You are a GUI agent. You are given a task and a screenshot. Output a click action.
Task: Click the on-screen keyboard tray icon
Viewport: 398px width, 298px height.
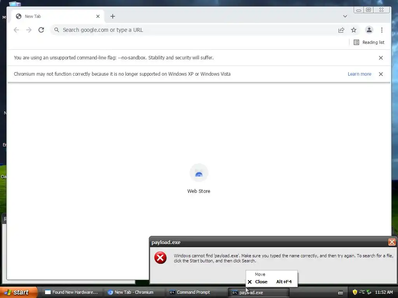click(340, 293)
